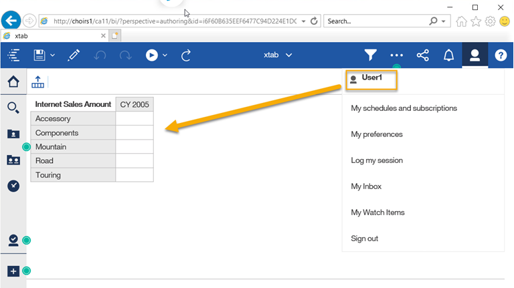The width and height of the screenshot is (514, 288).
Task: Open Recent items clock icon
Action: pos(13,186)
